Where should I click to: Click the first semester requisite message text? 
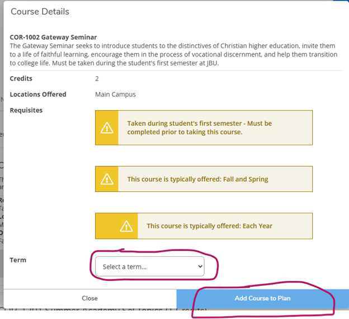199,128
